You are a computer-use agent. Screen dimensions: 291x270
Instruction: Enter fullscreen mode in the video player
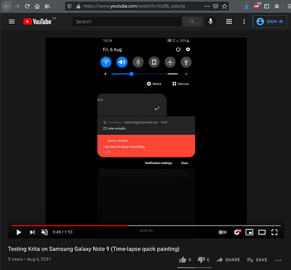pos(274,232)
